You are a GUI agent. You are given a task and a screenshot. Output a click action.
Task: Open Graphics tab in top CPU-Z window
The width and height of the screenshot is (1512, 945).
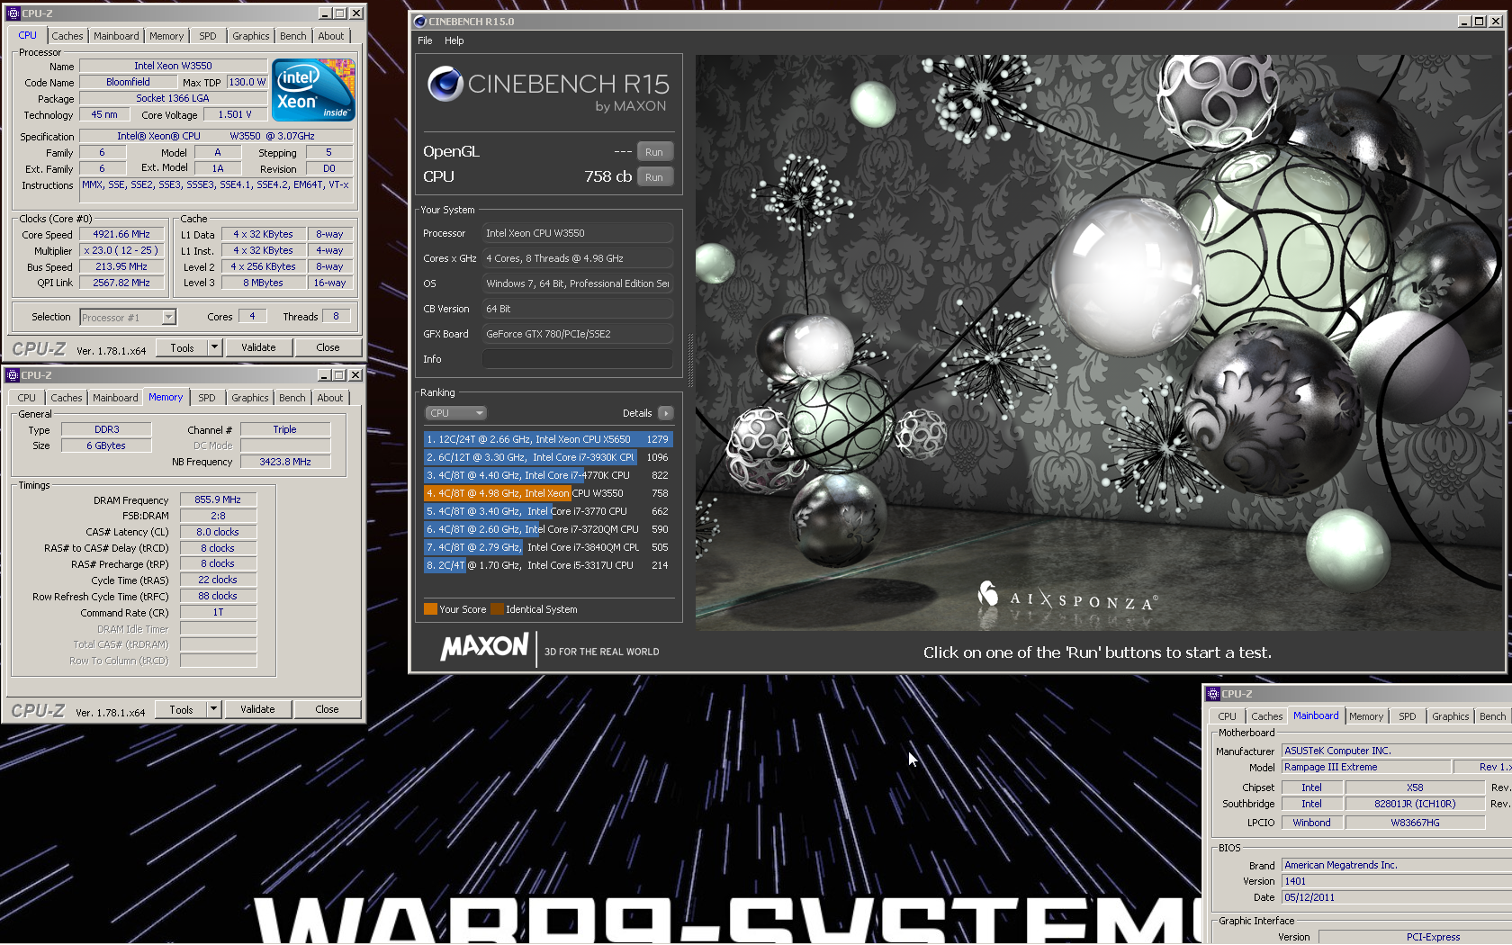point(251,36)
